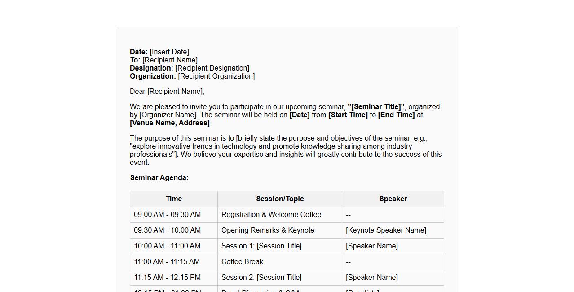
Task: Select the [Keynote Speaker Name] cell
Action: tap(386, 230)
